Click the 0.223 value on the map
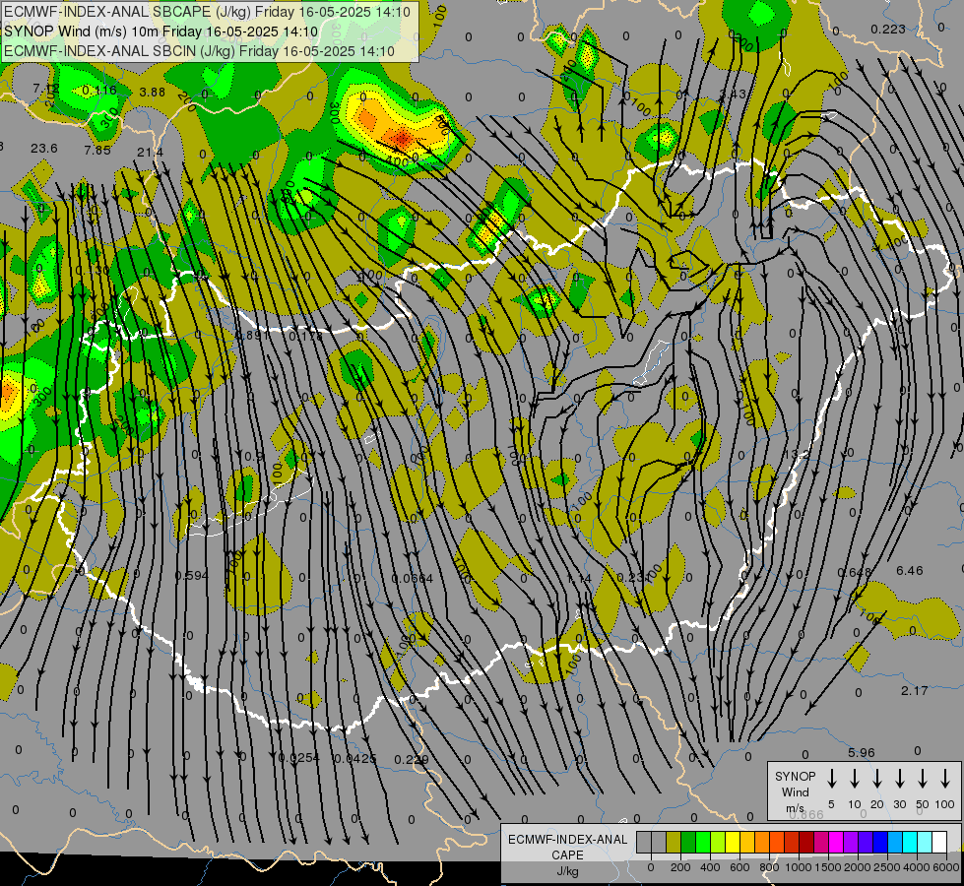 click(888, 29)
